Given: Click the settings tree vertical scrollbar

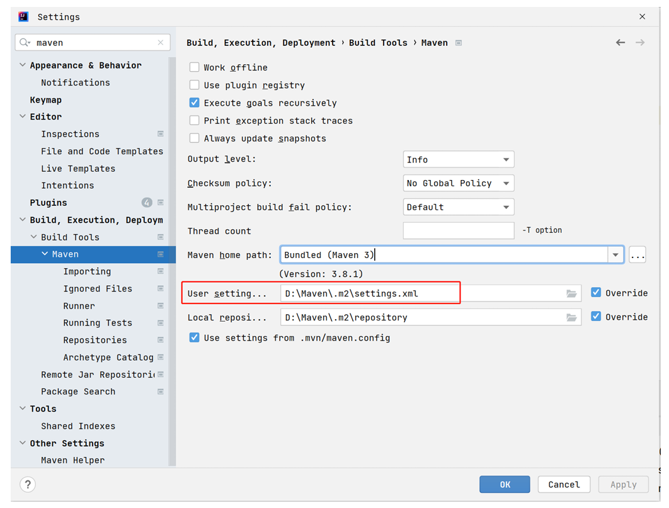Looking at the screenshot, I should click(172, 261).
